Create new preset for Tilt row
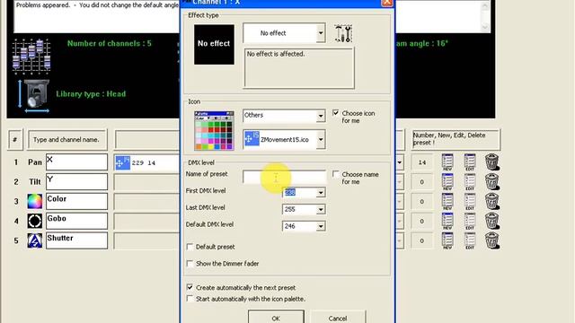The width and height of the screenshot is (575, 323). 447,182
